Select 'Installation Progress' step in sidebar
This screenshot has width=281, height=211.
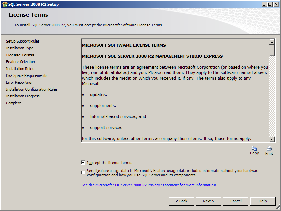click(23, 96)
